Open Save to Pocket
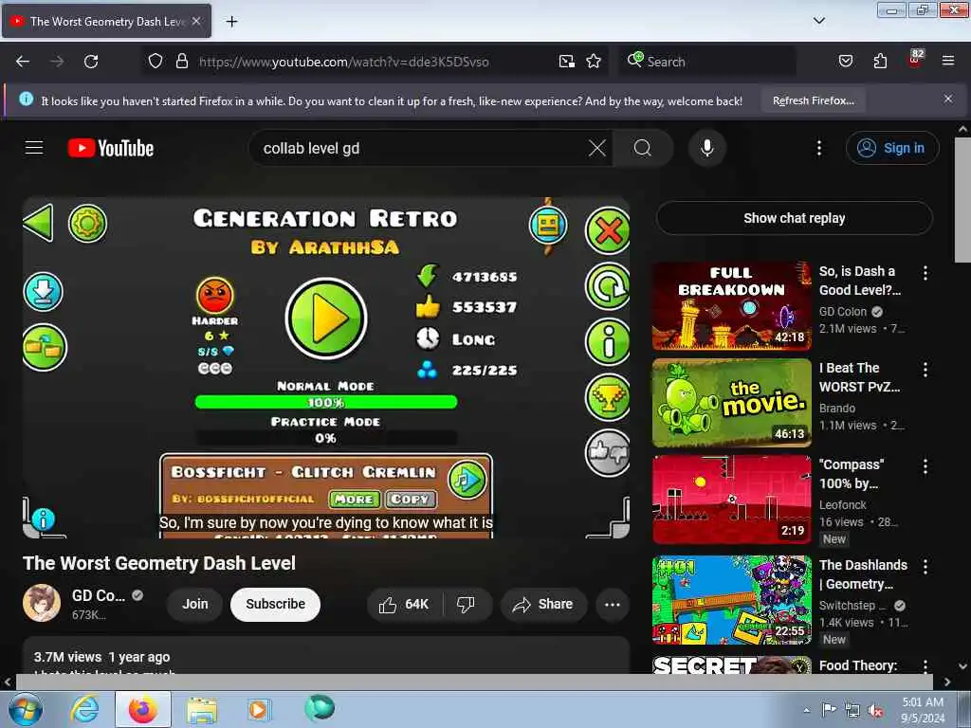971x728 pixels. click(x=845, y=62)
